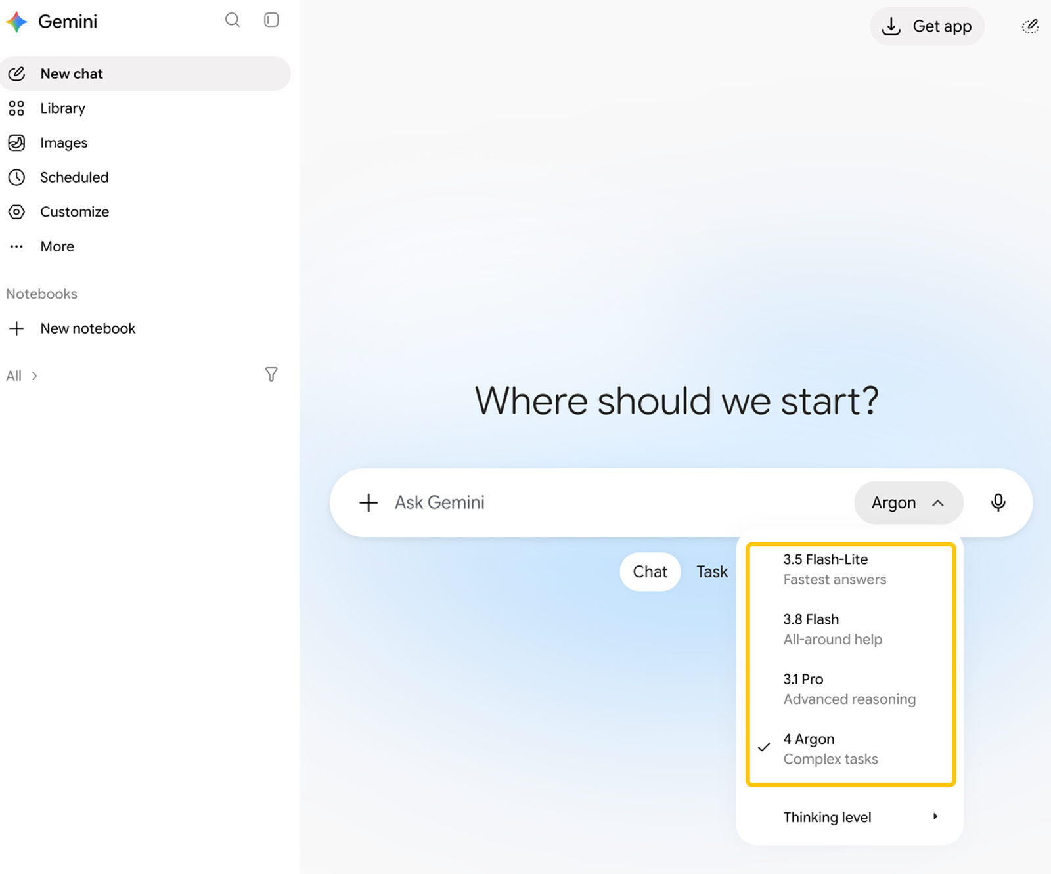Open Library from the sidebar
The height and width of the screenshot is (874, 1051).
(x=145, y=108)
